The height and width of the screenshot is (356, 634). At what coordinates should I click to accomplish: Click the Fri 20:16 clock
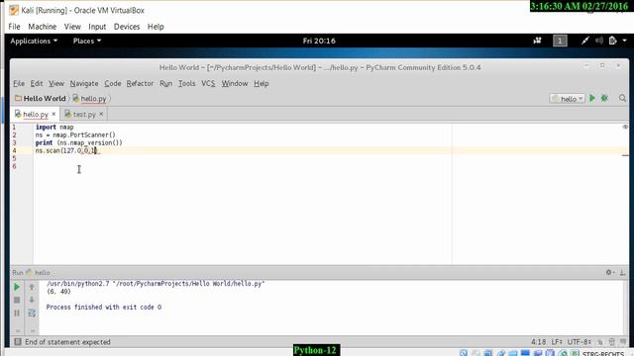pyautogui.click(x=319, y=41)
